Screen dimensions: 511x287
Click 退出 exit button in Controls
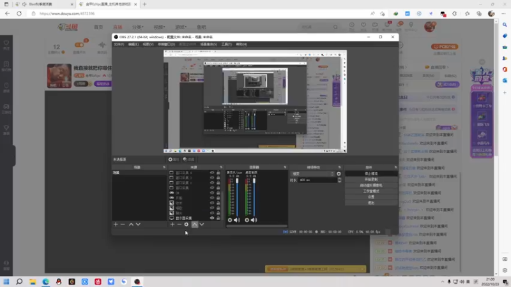[371, 203]
